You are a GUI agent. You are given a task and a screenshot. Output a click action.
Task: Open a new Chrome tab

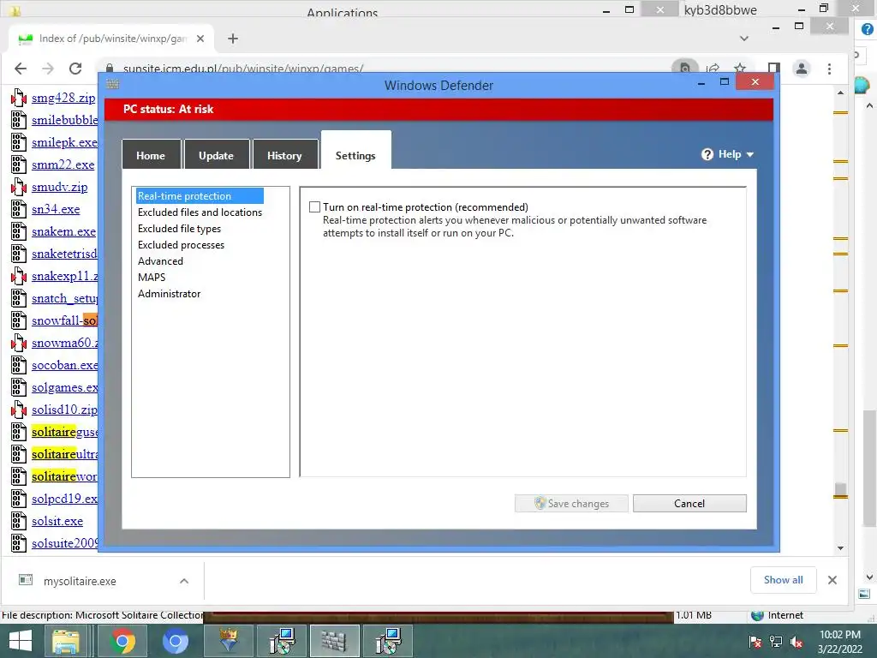pos(233,39)
